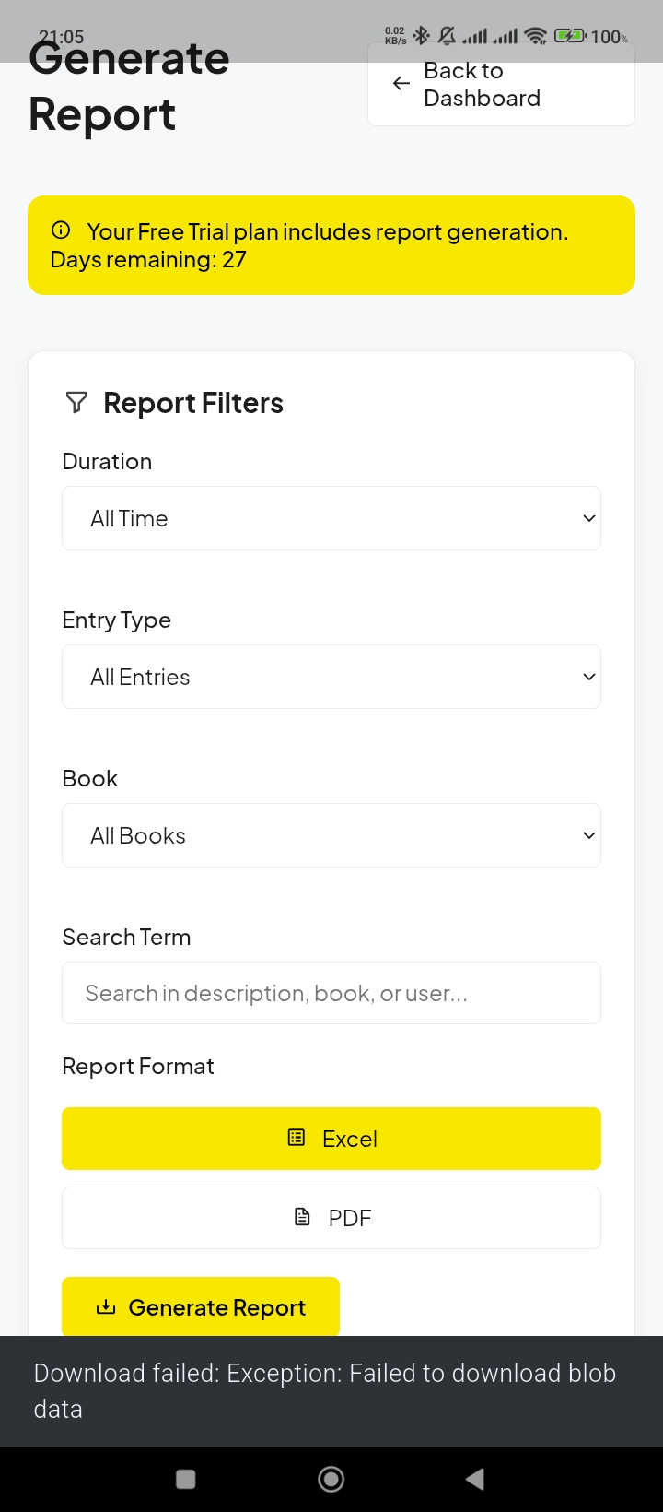Tap the Free Trial plan banner
Viewport: 663px width, 1512px height.
tap(331, 245)
